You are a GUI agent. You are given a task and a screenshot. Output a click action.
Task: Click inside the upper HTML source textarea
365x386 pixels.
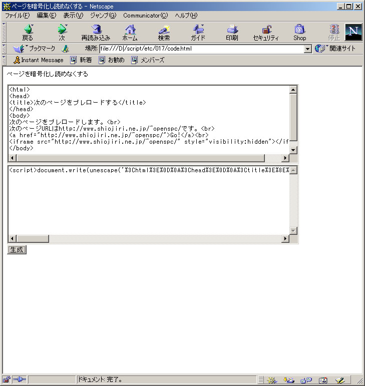tap(149, 120)
